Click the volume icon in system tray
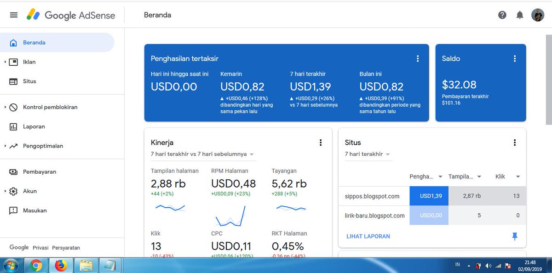This screenshot has height=273, width=552. [x=488, y=266]
